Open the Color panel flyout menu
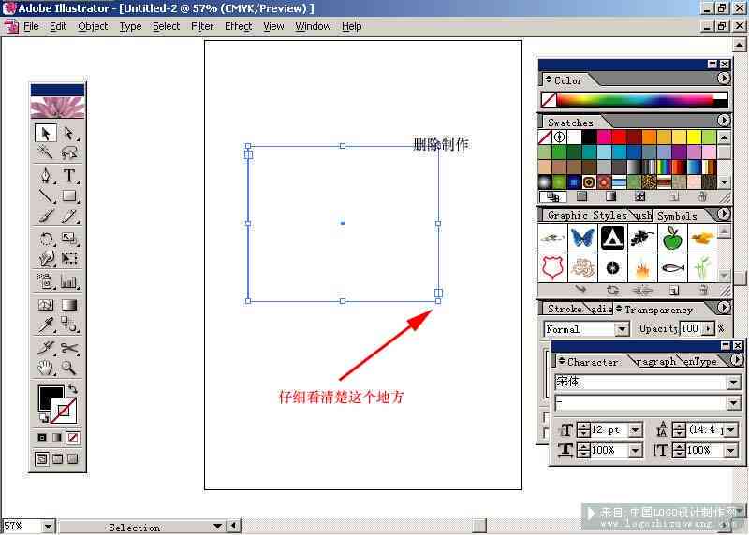 723,79
